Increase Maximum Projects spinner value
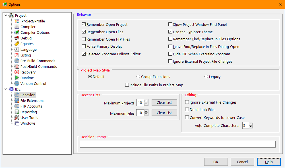Image resolution: width=285 pixels, height=168 pixels. tap(146, 101)
